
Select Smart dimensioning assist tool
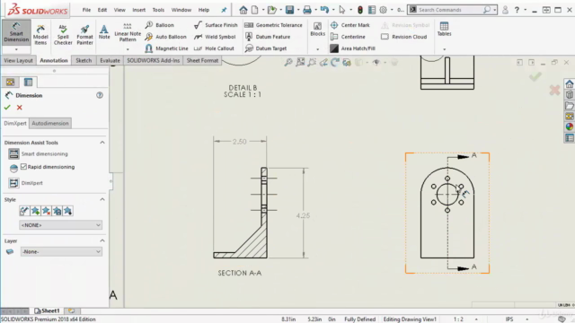[14, 153]
